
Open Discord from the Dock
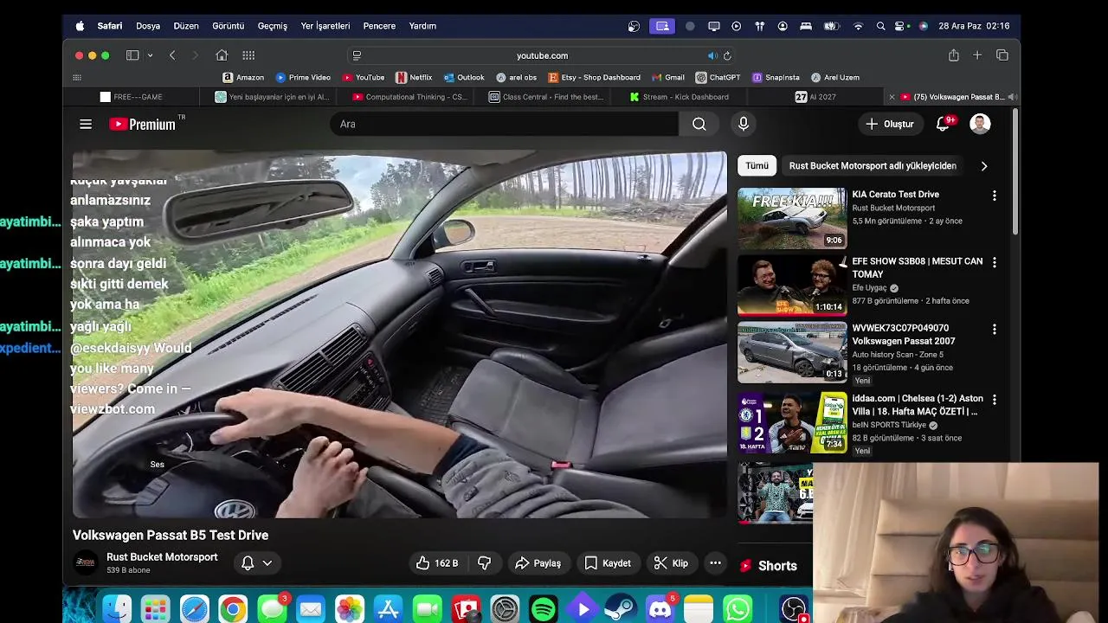pos(660,609)
